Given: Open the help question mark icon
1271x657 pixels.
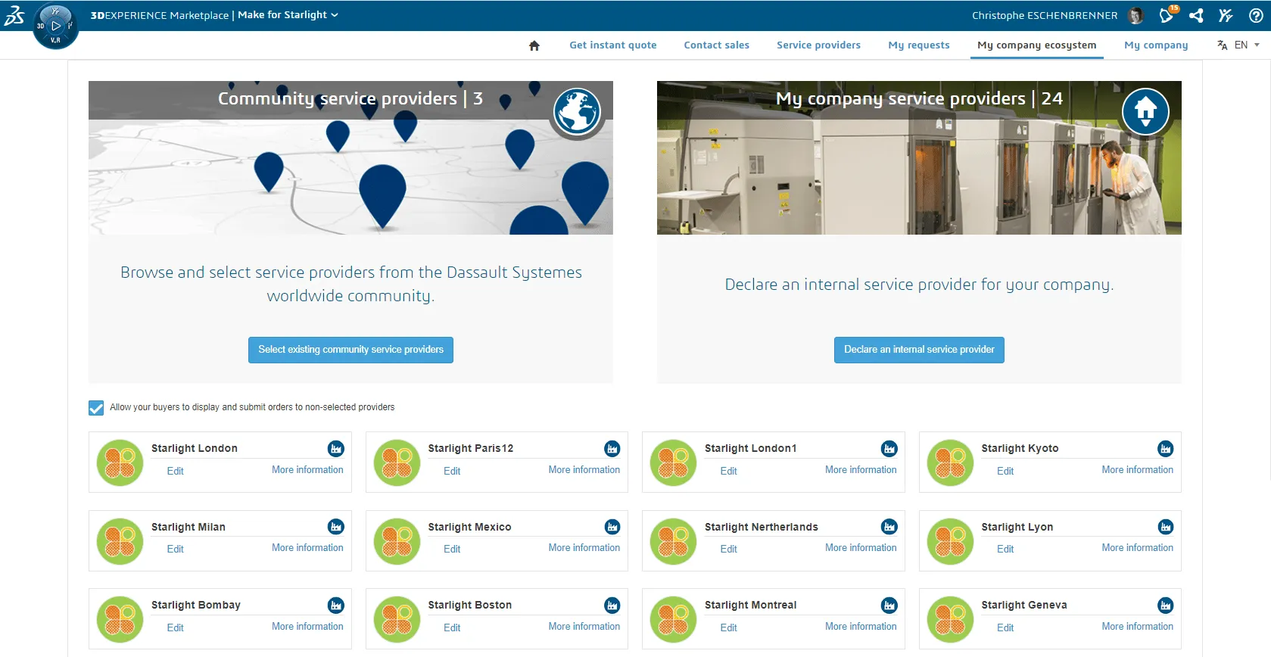Looking at the screenshot, I should tap(1256, 15).
